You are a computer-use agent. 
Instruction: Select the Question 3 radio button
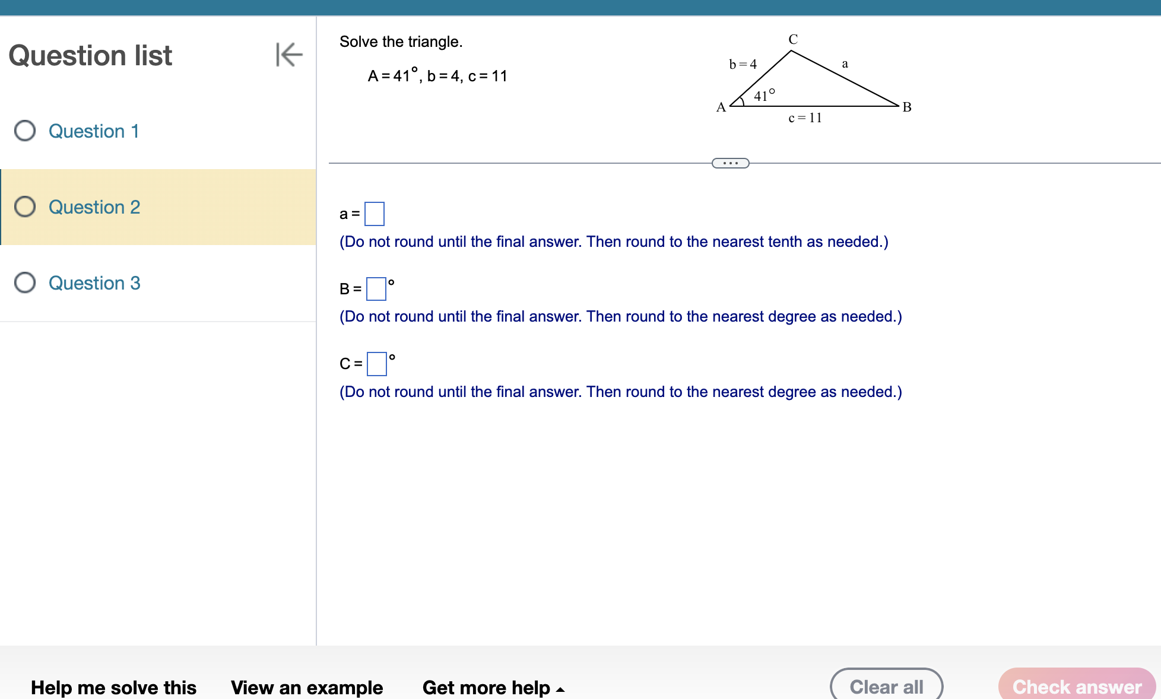(25, 283)
